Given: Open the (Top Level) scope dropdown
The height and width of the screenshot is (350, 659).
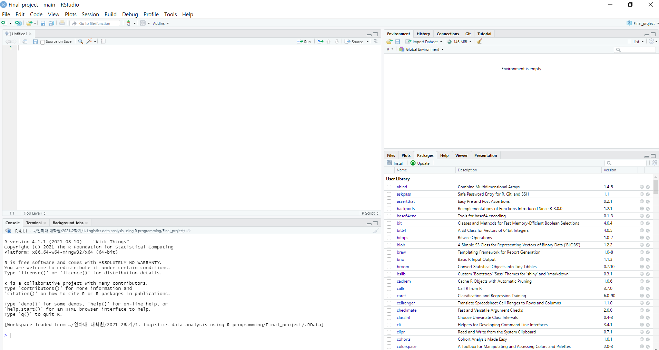Looking at the screenshot, I should (35, 213).
